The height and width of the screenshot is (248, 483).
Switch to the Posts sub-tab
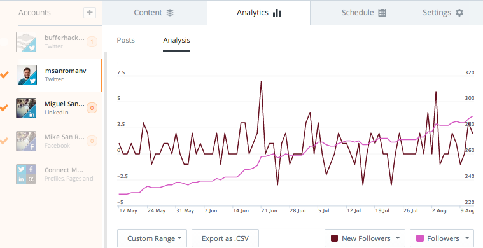tap(125, 40)
